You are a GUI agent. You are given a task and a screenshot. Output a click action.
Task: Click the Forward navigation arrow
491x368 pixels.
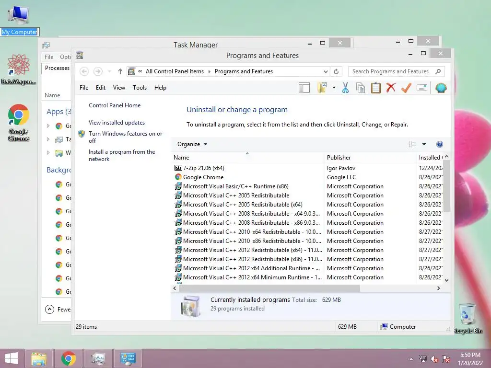pyautogui.click(x=98, y=72)
